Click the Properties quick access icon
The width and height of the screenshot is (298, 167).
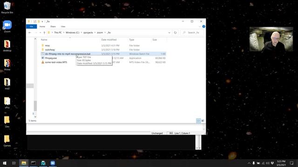click(x=35, y=21)
